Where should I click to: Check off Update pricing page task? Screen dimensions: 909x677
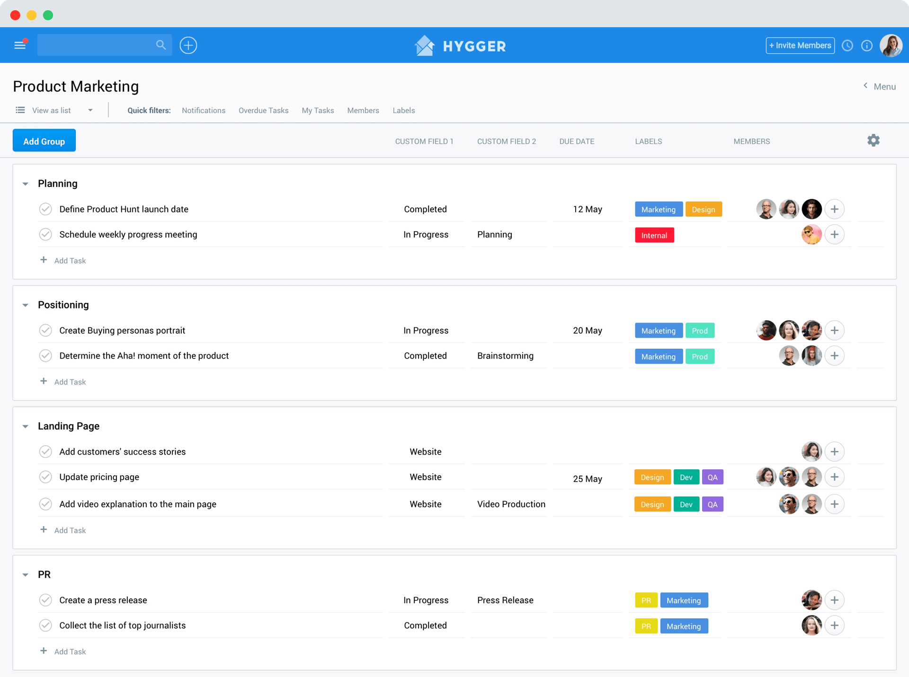click(x=45, y=477)
